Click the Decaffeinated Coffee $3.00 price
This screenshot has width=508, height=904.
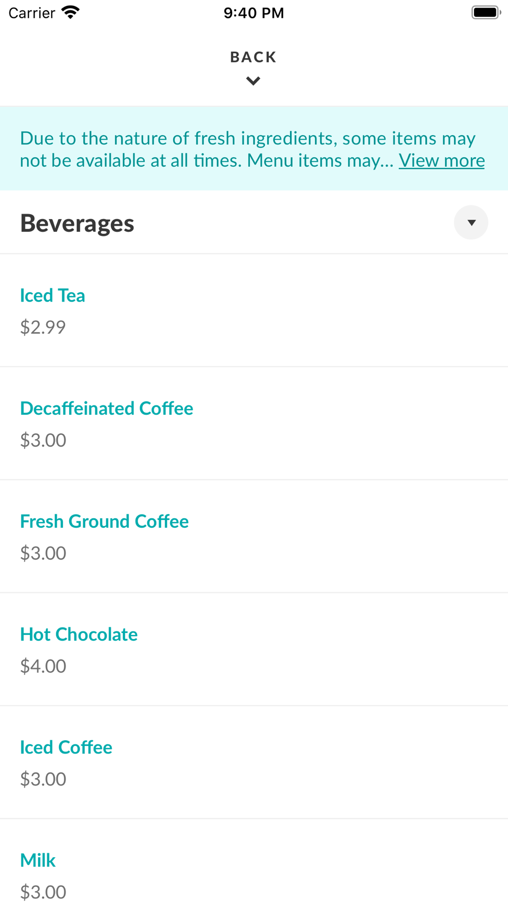pos(43,440)
